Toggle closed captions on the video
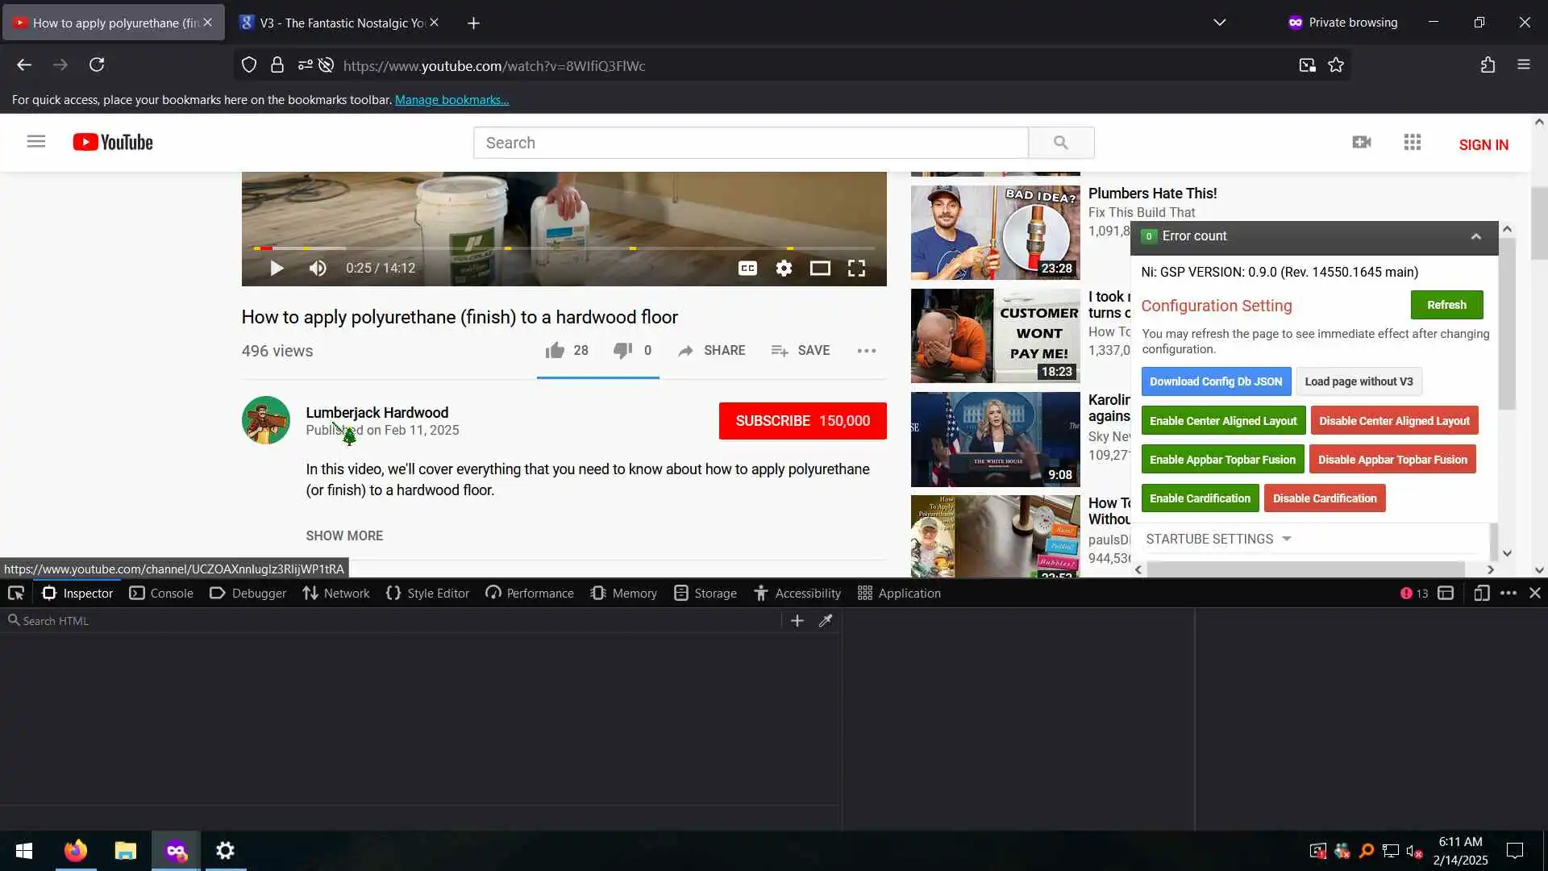This screenshot has width=1548, height=871. (747, 269)
